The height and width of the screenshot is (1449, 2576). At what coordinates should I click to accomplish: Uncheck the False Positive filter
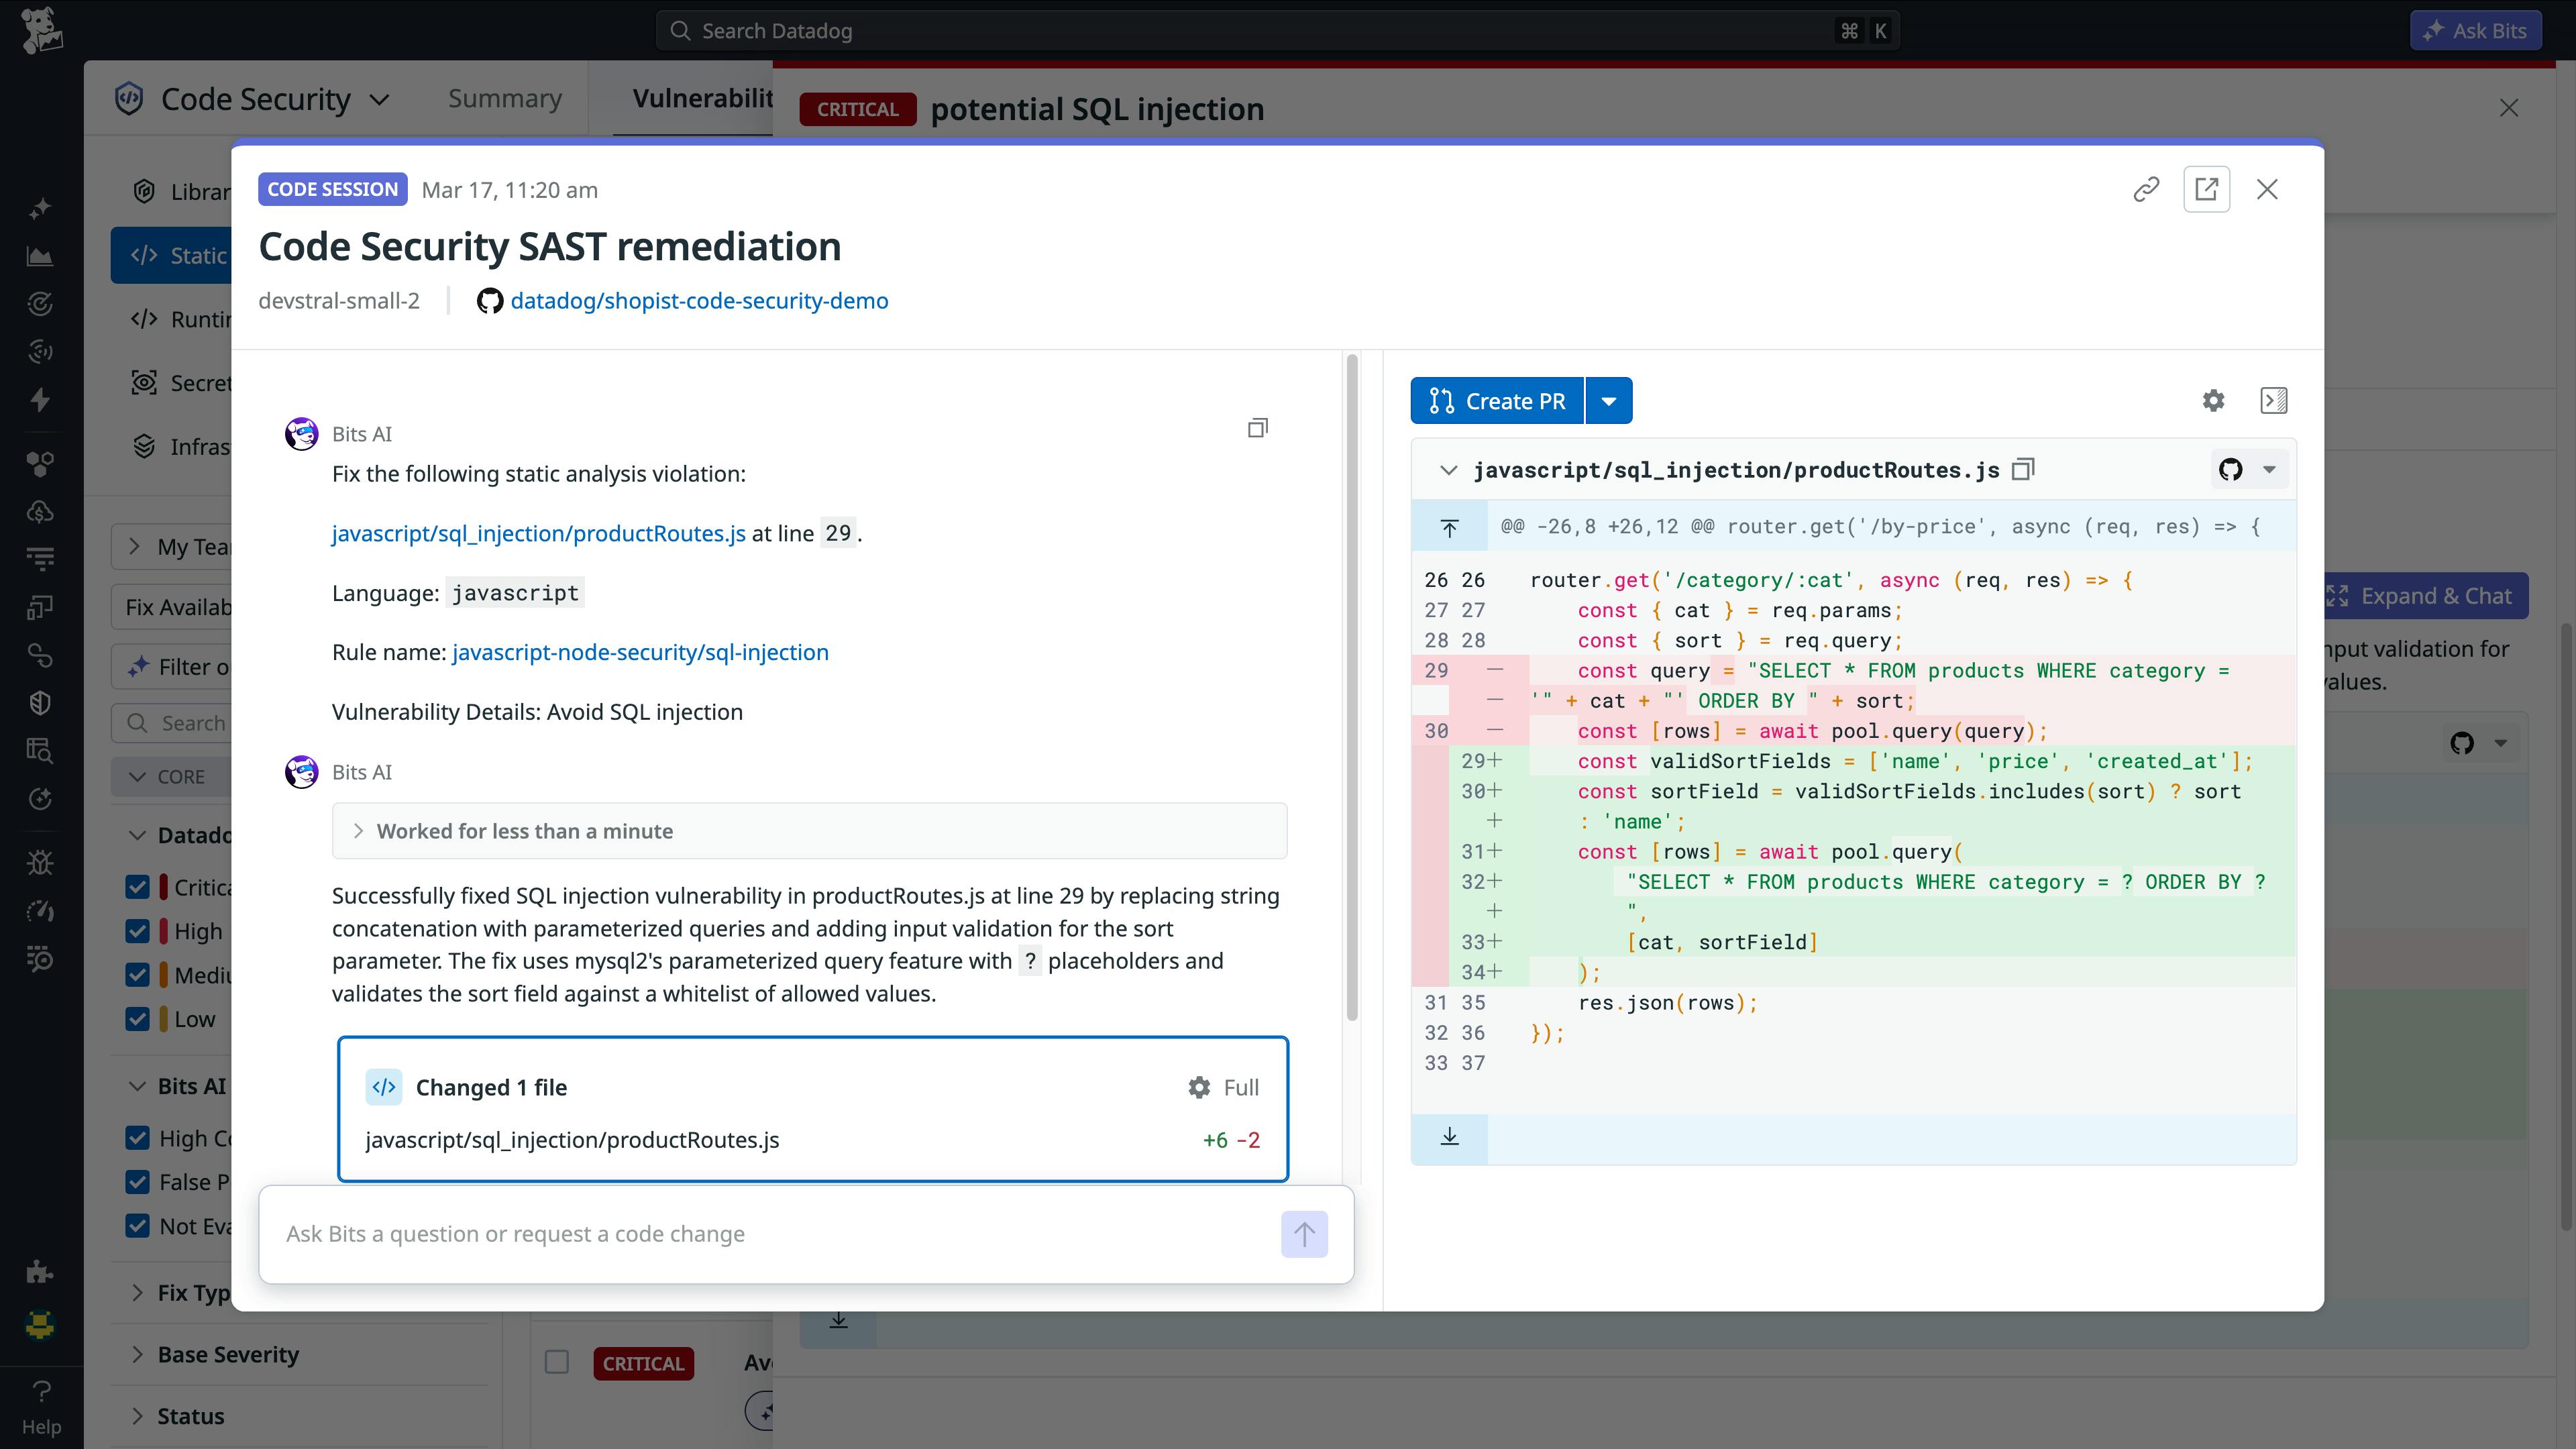137,1182
